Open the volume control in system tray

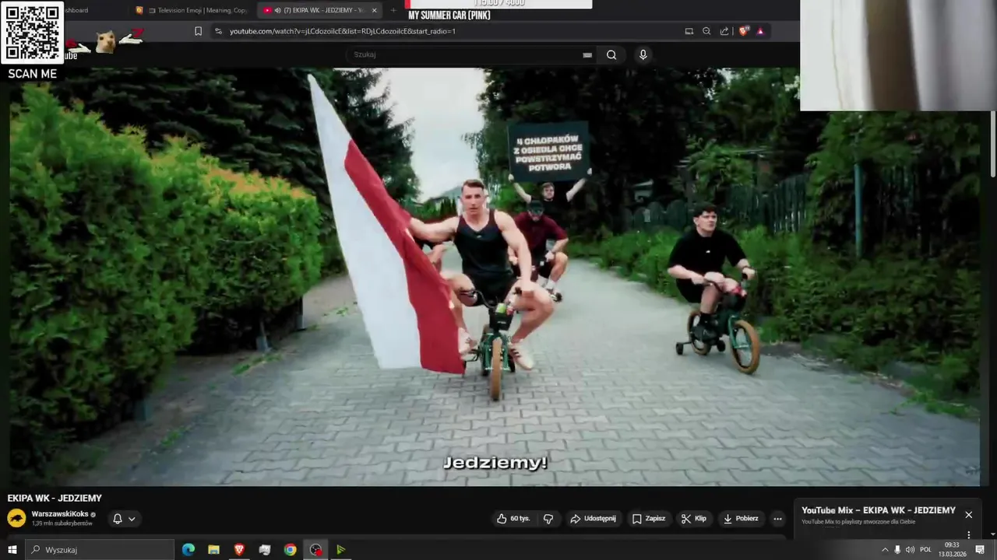pyautogui.click(x=910, y=550)
